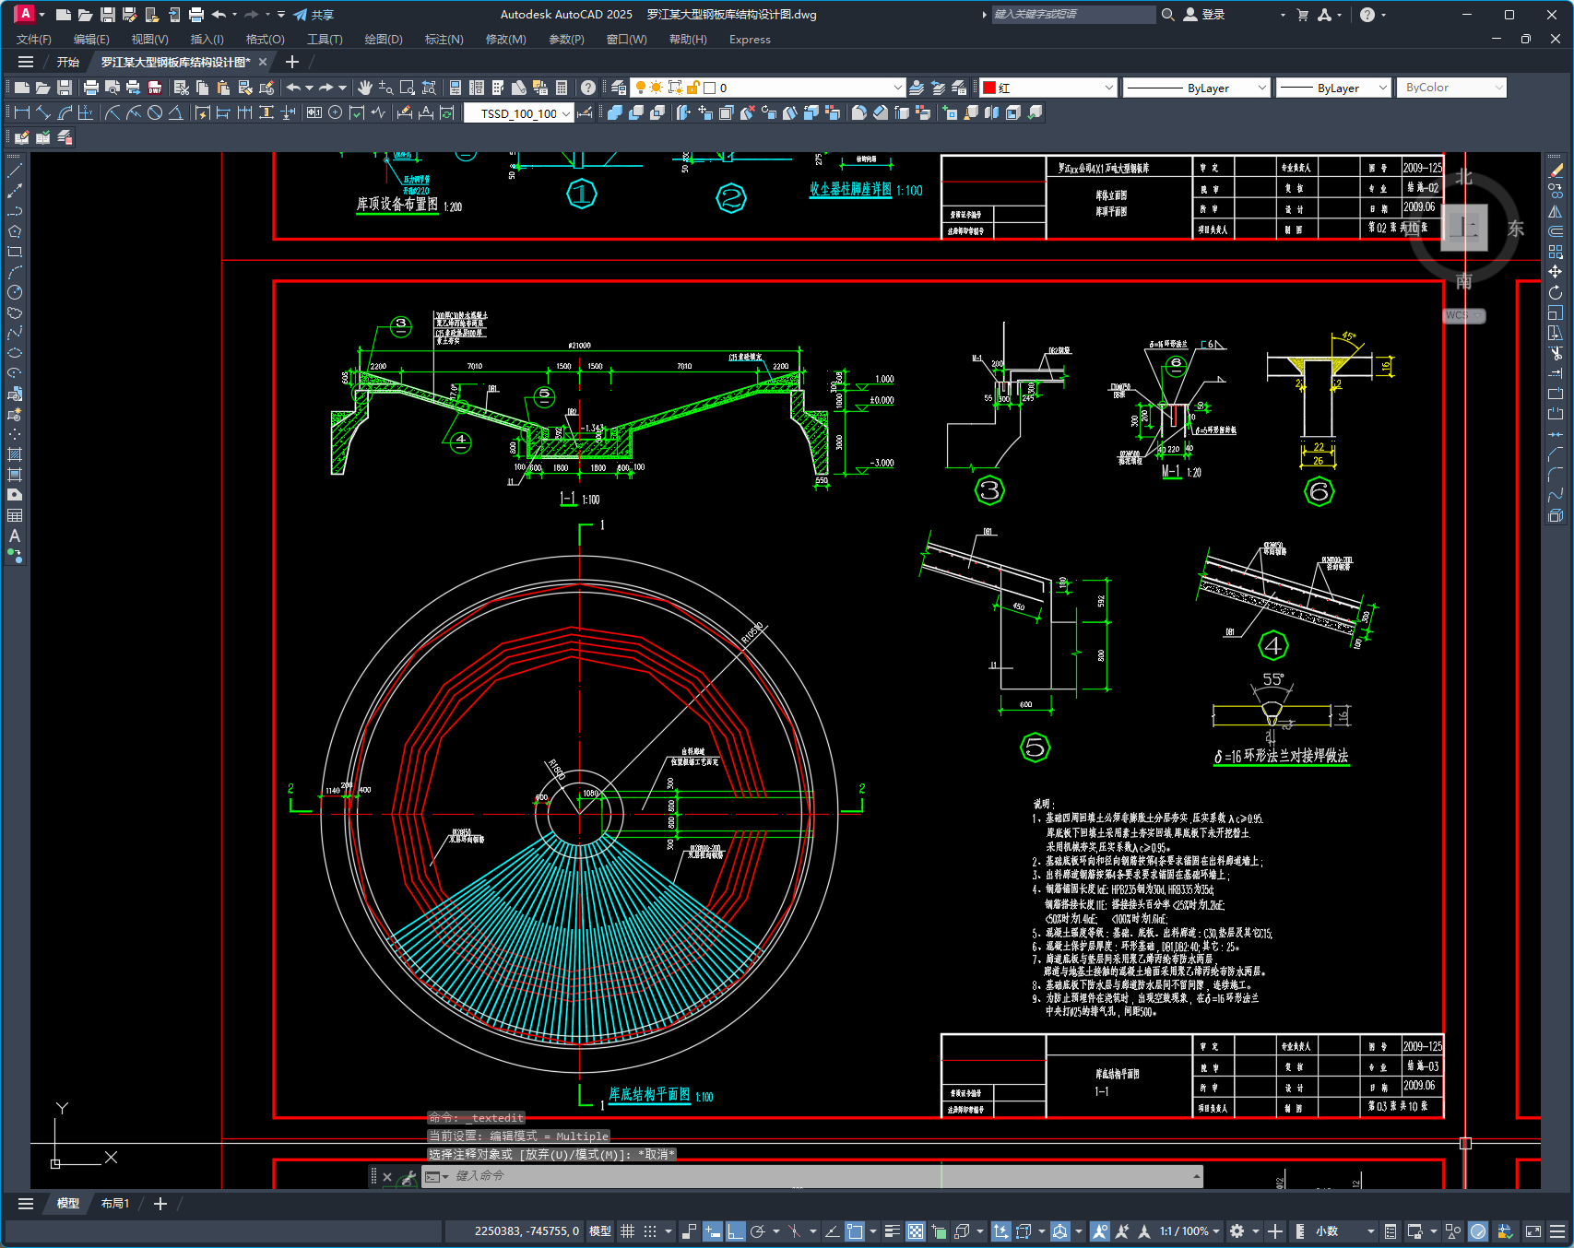
Task: Click the Linear dimension tool
Action: pyautogui.click(x=21, y=112)
